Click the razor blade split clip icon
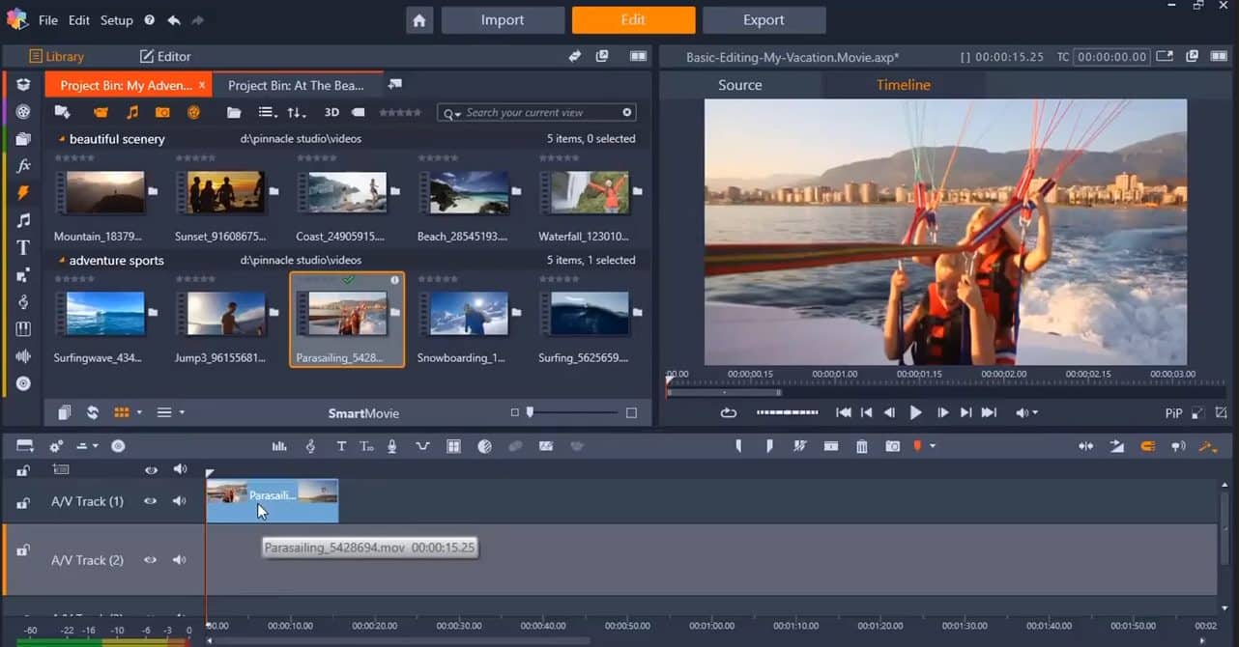The width and height of the screenshot is (1239, 647). [801, 445]
